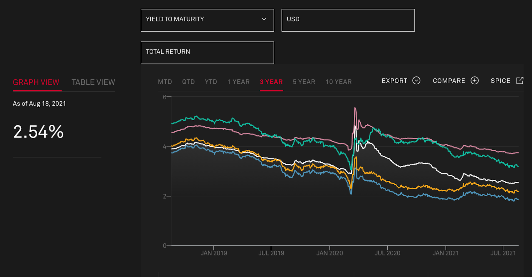532x277 pixels.
Task: Click the Compare label
Action: pyautogui.click(x=449, y=81)
